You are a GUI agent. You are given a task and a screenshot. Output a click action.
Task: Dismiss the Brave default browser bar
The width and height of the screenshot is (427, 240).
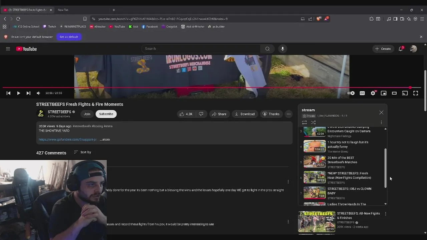421,37
